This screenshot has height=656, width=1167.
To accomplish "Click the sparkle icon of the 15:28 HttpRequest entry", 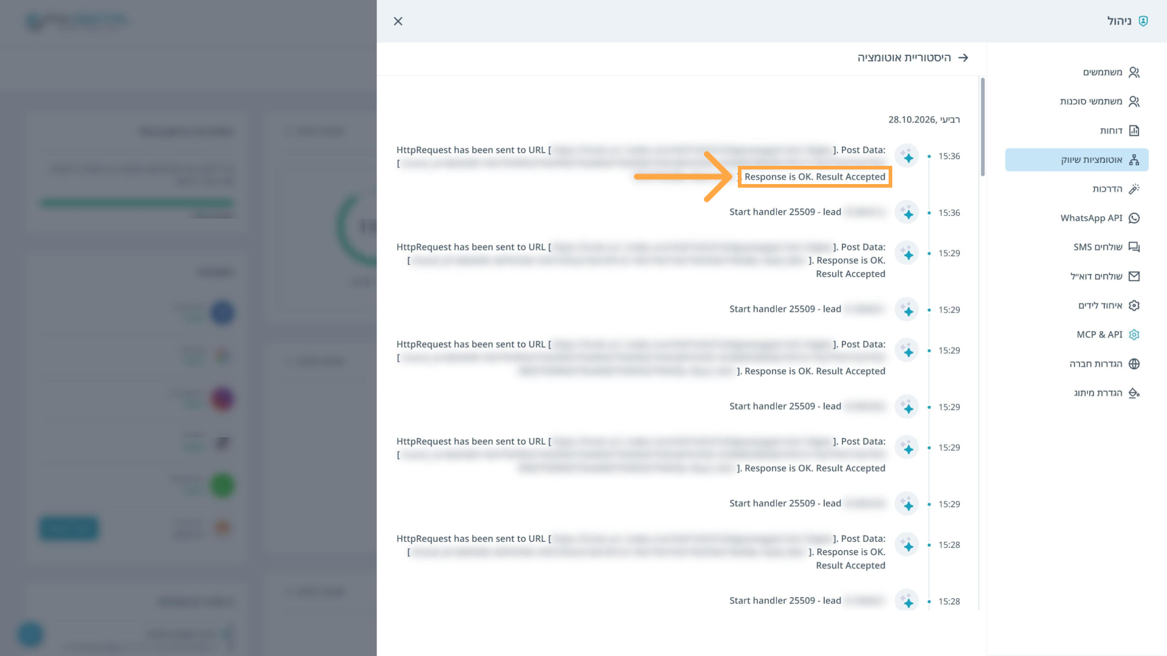I will point(907,545).
